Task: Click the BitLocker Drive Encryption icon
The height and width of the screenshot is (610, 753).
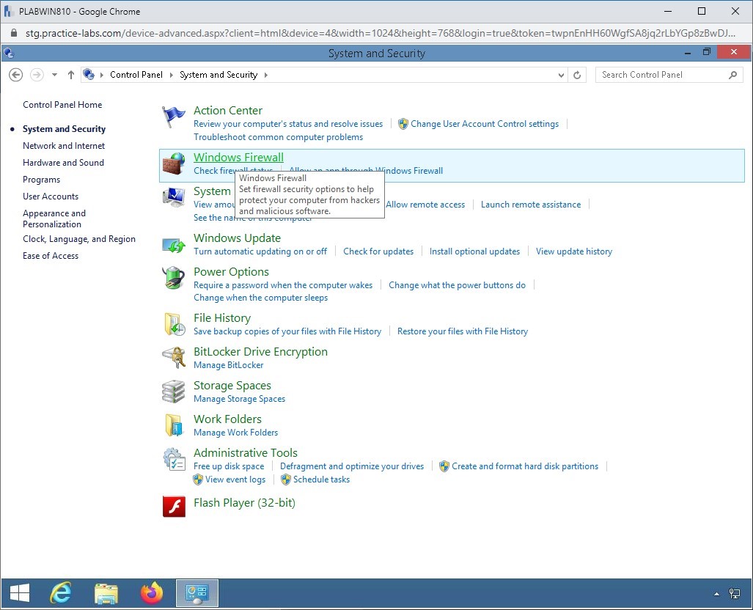Action: click(174, 358)
